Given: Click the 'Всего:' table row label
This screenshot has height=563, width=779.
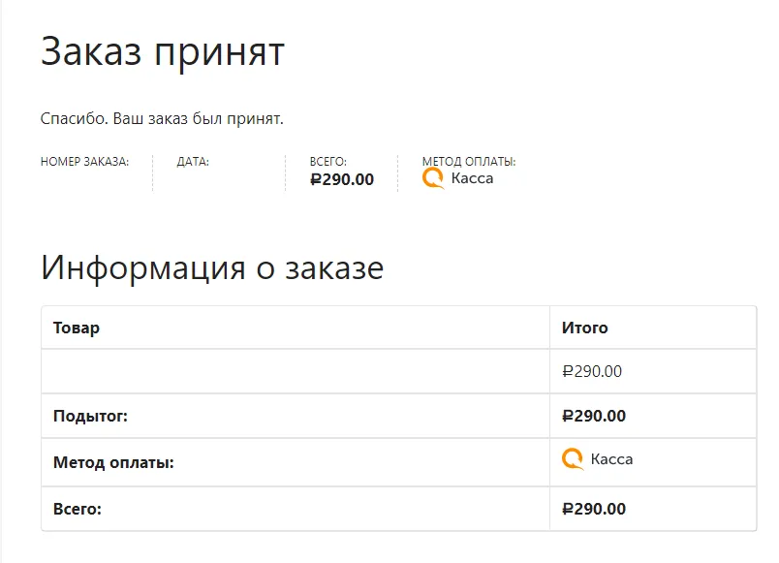Looking at the screenshot, I should point(78,510).
